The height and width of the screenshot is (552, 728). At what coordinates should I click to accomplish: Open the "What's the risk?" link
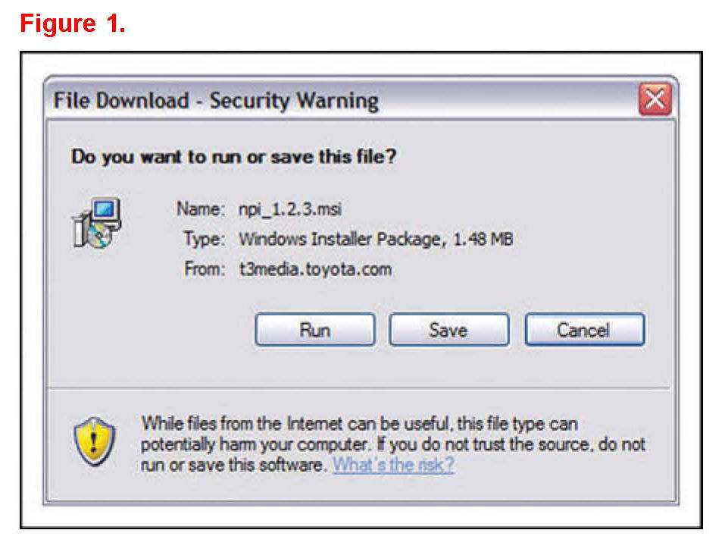[x=393, y=464]
